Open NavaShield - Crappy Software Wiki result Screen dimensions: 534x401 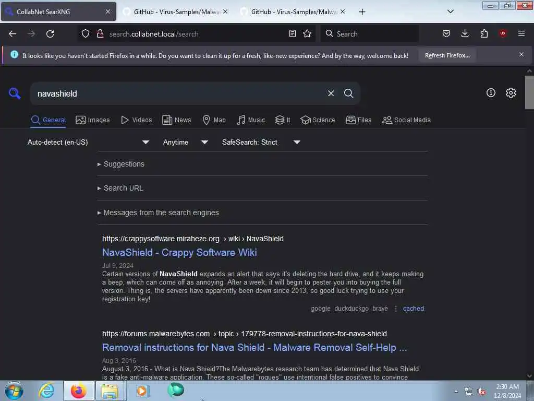[x=179, y=252]
